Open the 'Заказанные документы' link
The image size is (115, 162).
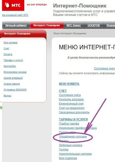74,112
